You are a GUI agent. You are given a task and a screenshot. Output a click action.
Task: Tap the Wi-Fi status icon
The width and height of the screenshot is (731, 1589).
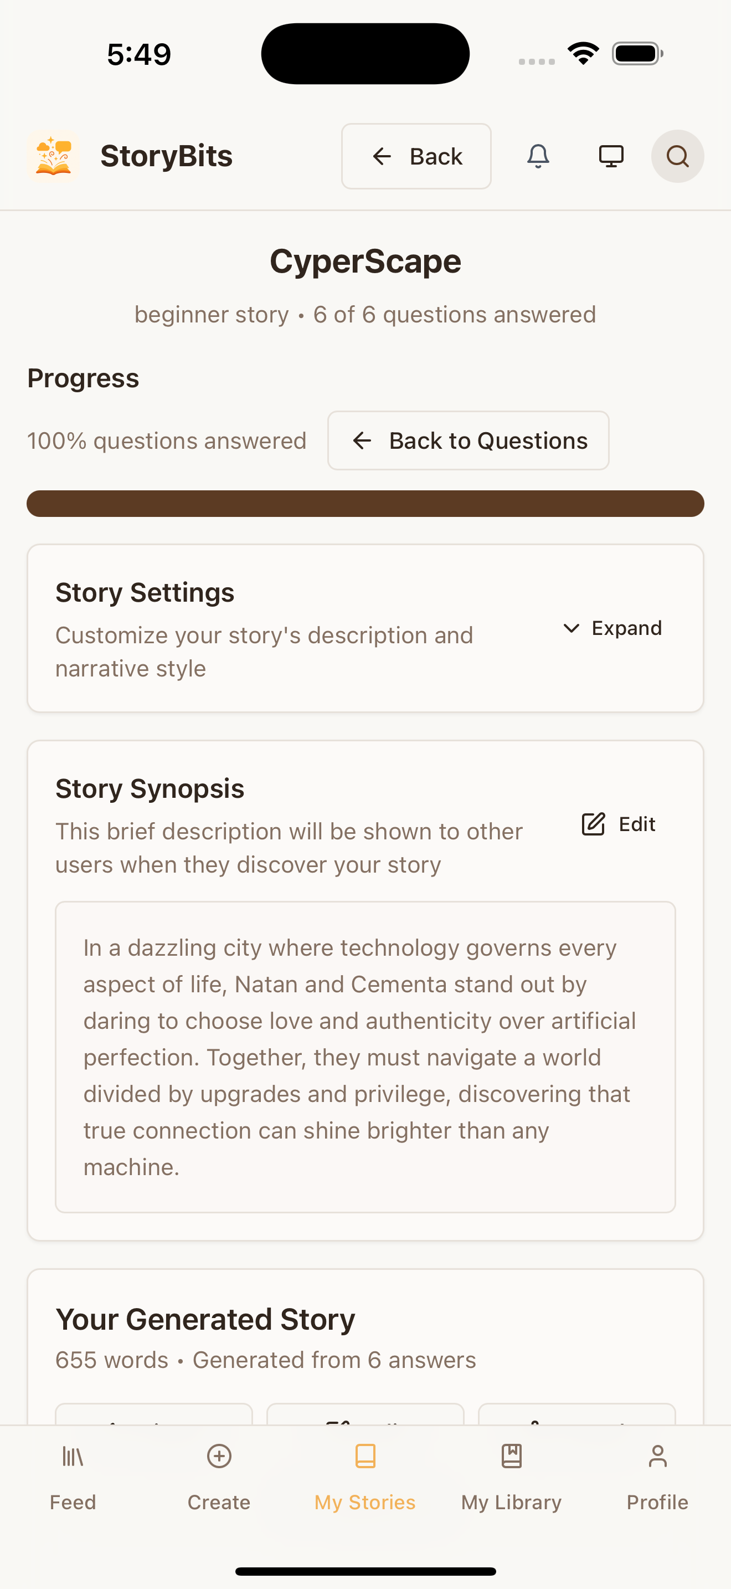click(x=583, y=53)
